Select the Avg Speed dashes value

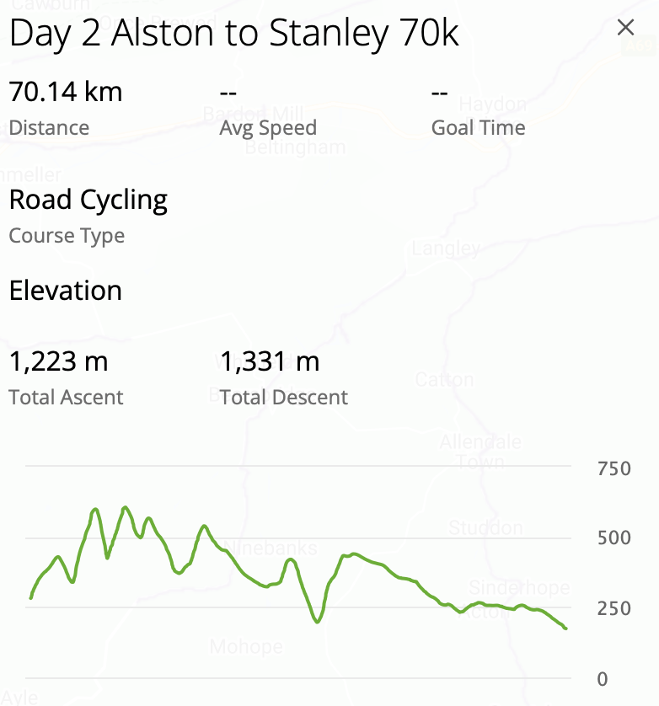pyautogui.click(x=228, y=91)
